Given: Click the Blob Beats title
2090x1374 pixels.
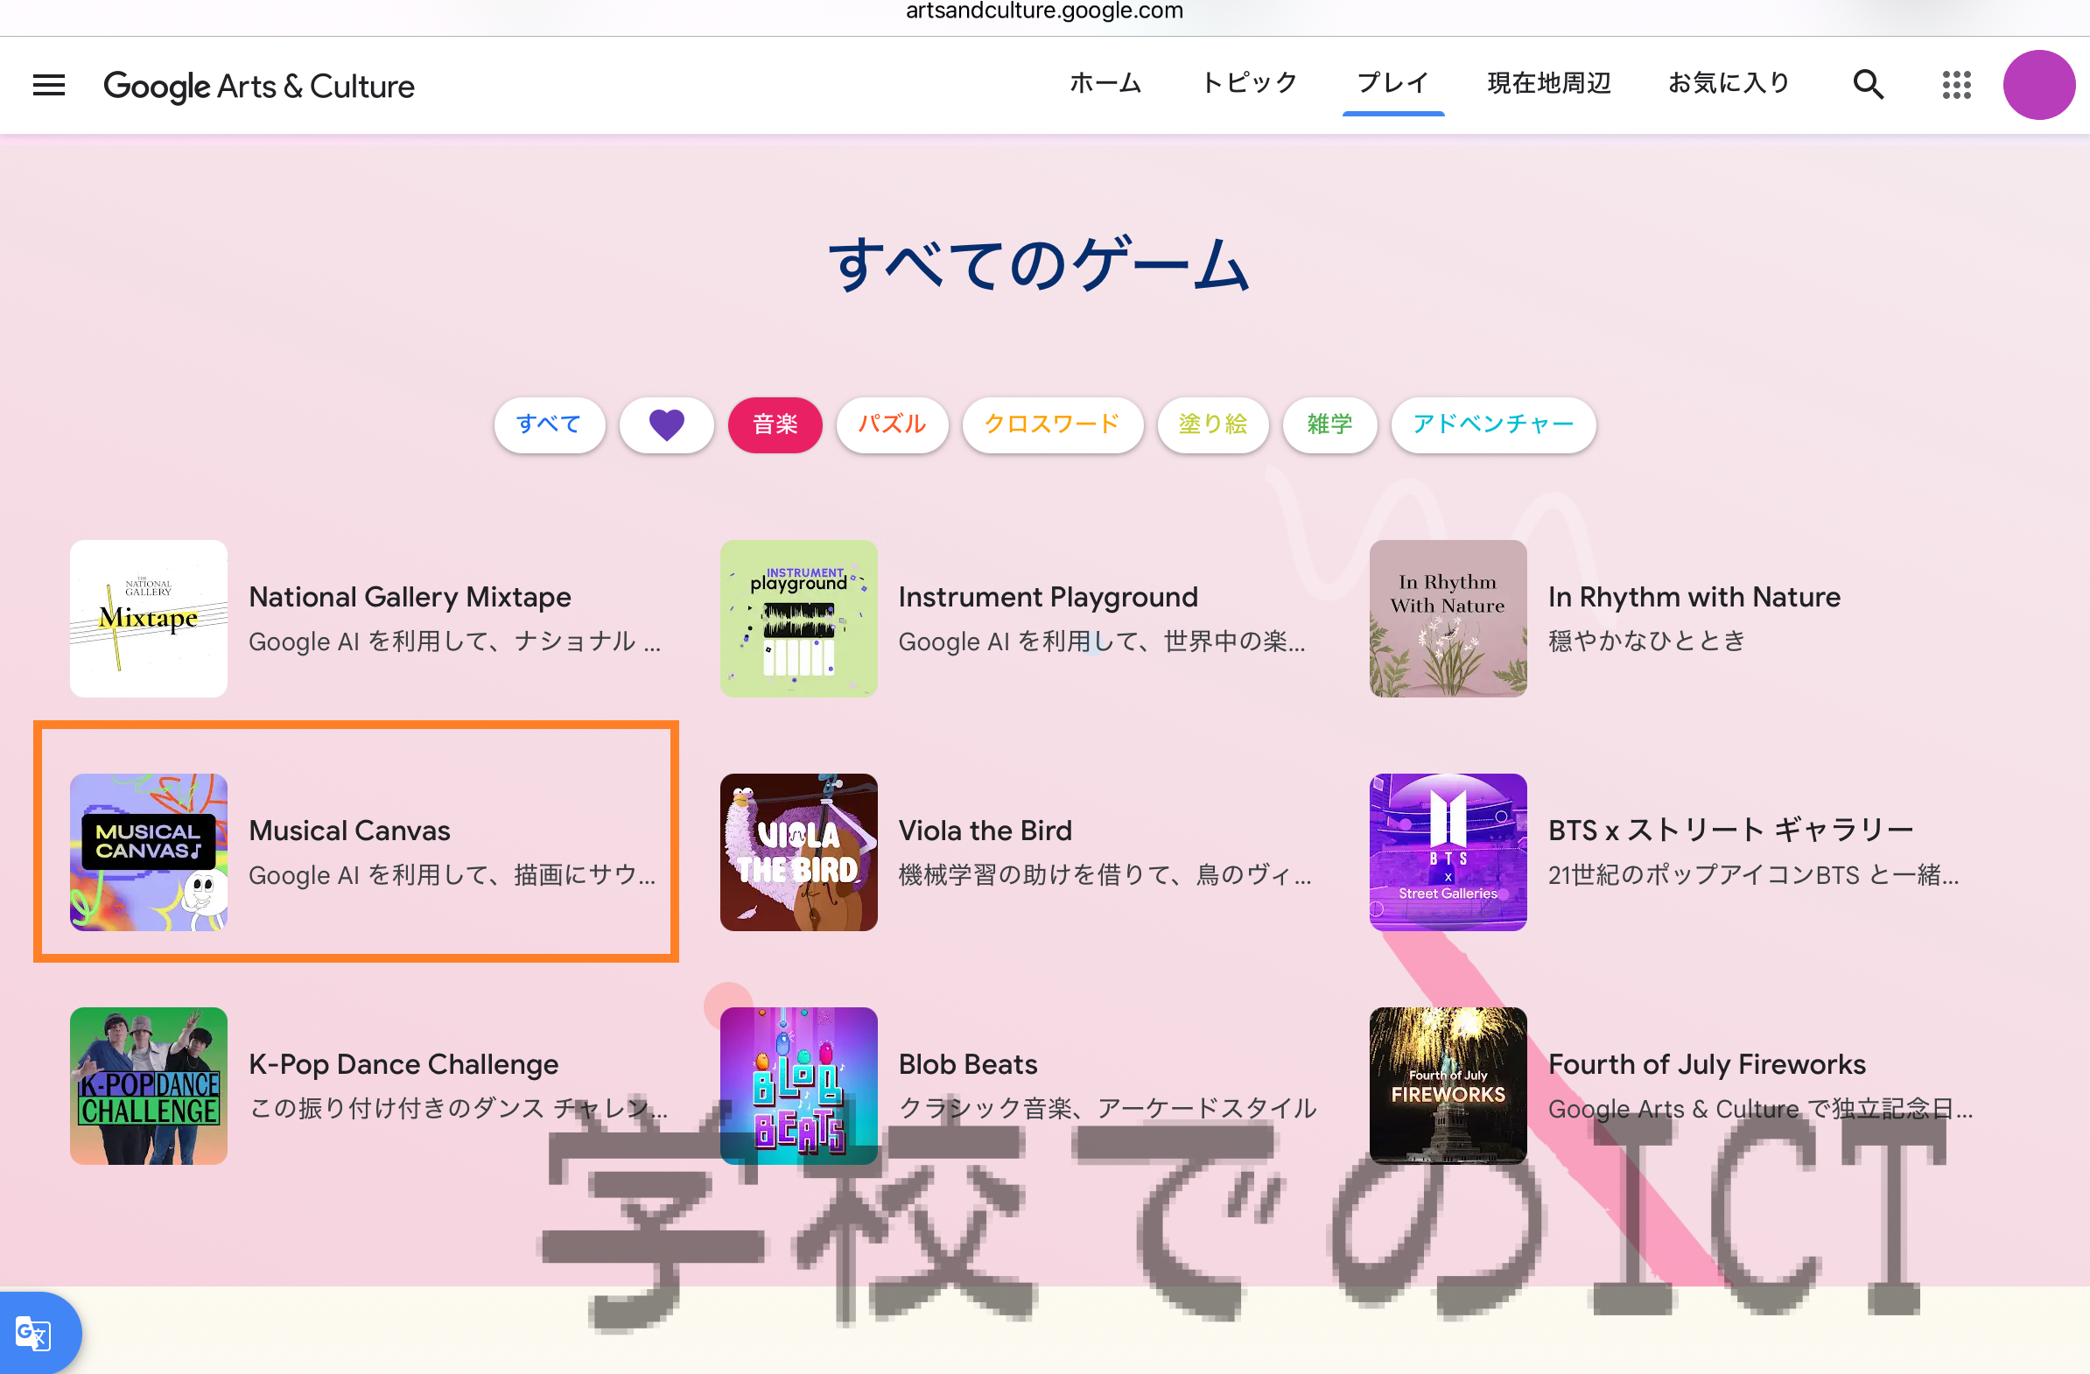Looking at the screenshot, I should point(968,1064).
